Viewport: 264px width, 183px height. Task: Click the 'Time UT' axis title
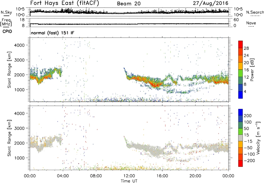(x=129, y=181)
